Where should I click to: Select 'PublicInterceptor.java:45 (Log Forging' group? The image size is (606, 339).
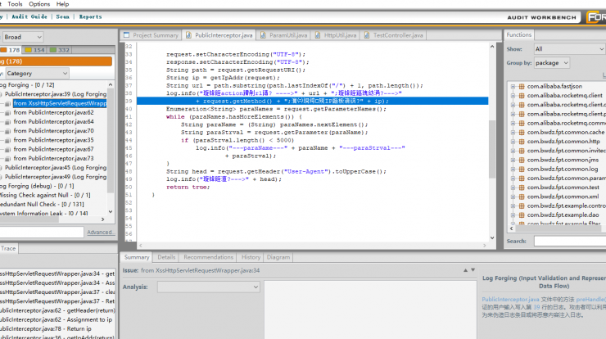[x=56, y=168]
